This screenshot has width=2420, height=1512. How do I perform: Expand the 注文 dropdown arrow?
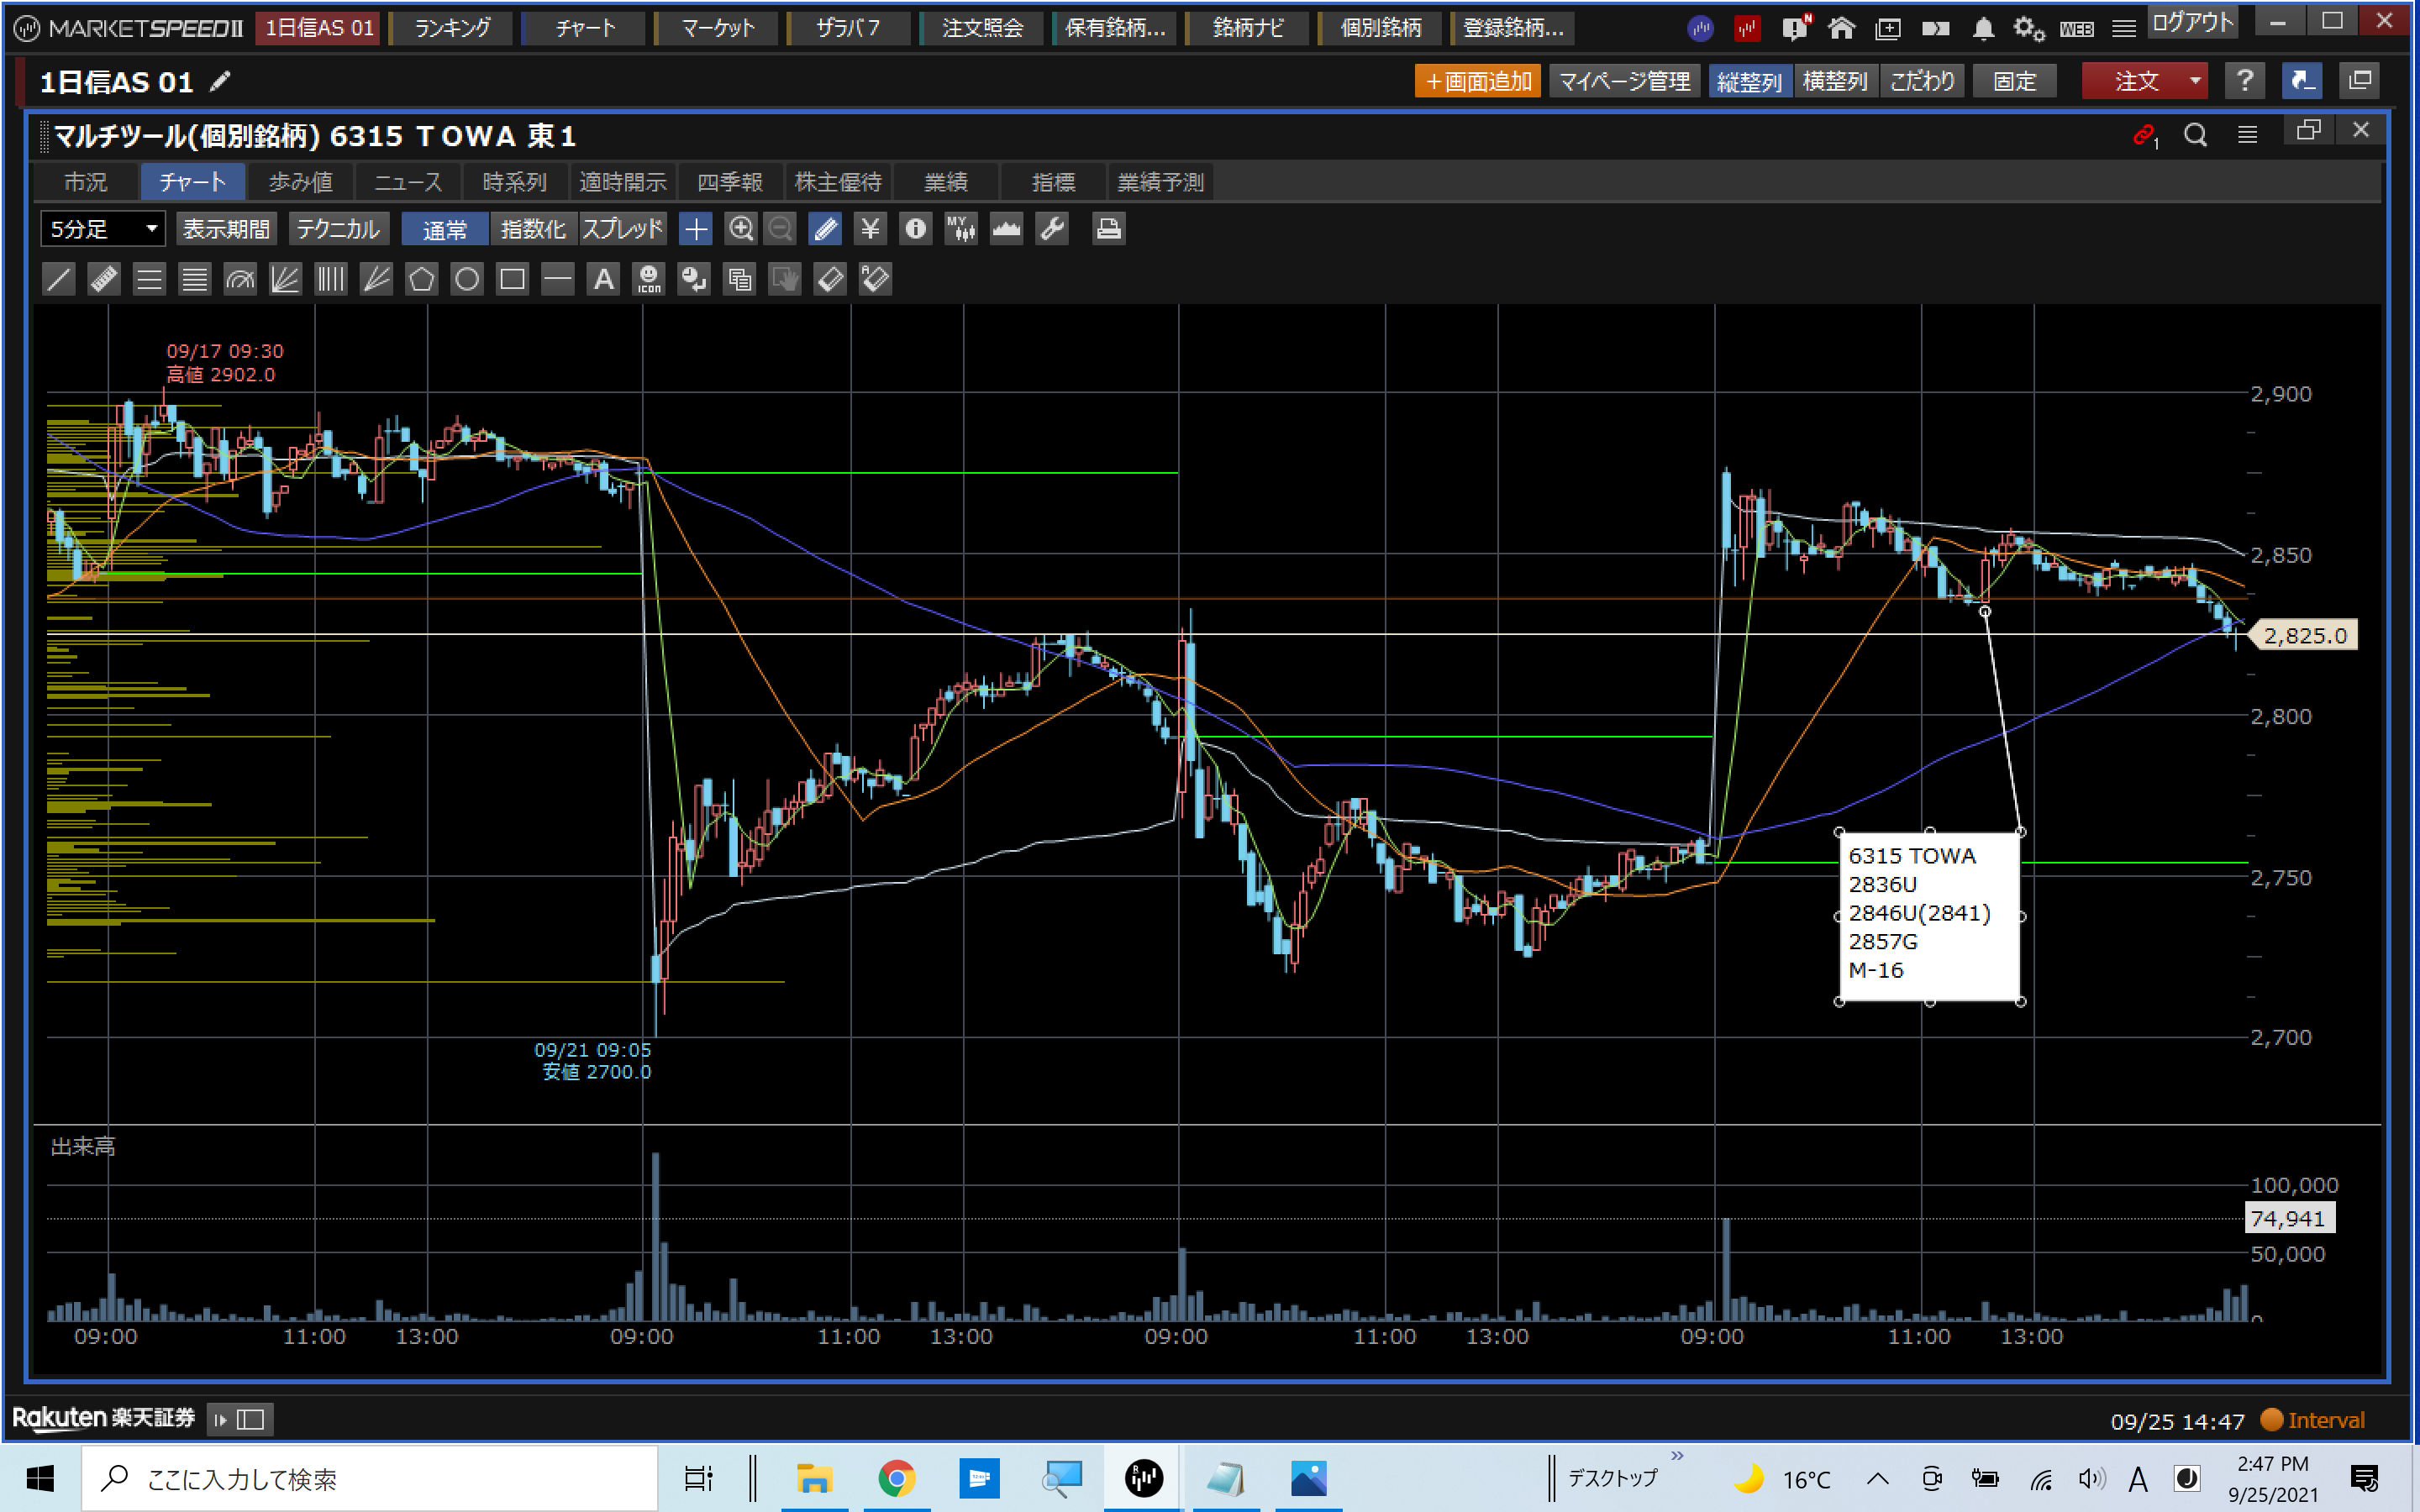pyautogui.click(x=2194, y=81)
